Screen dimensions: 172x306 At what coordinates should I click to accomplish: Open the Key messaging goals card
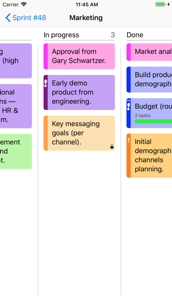[79, 133]
